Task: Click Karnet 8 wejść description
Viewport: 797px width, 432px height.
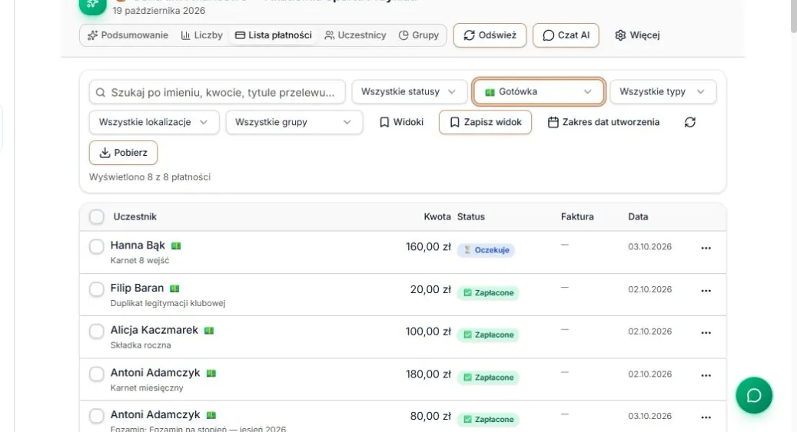Action: pos(140,260)
